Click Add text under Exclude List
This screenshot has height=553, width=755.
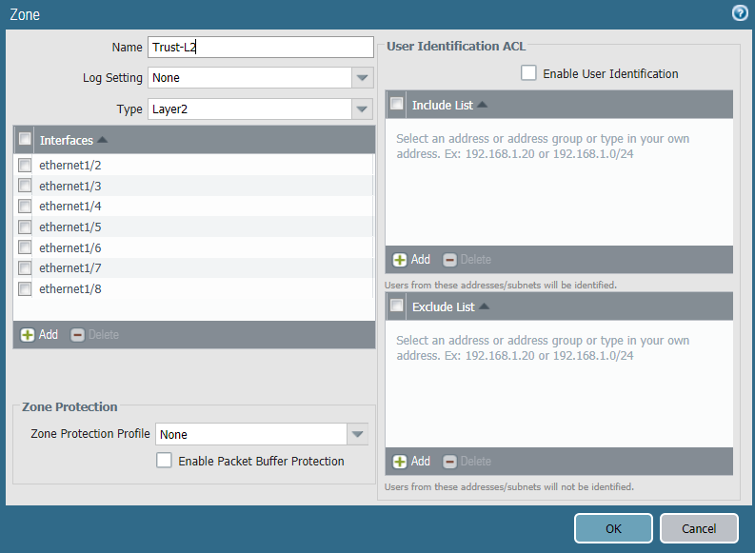coord(421,461)
